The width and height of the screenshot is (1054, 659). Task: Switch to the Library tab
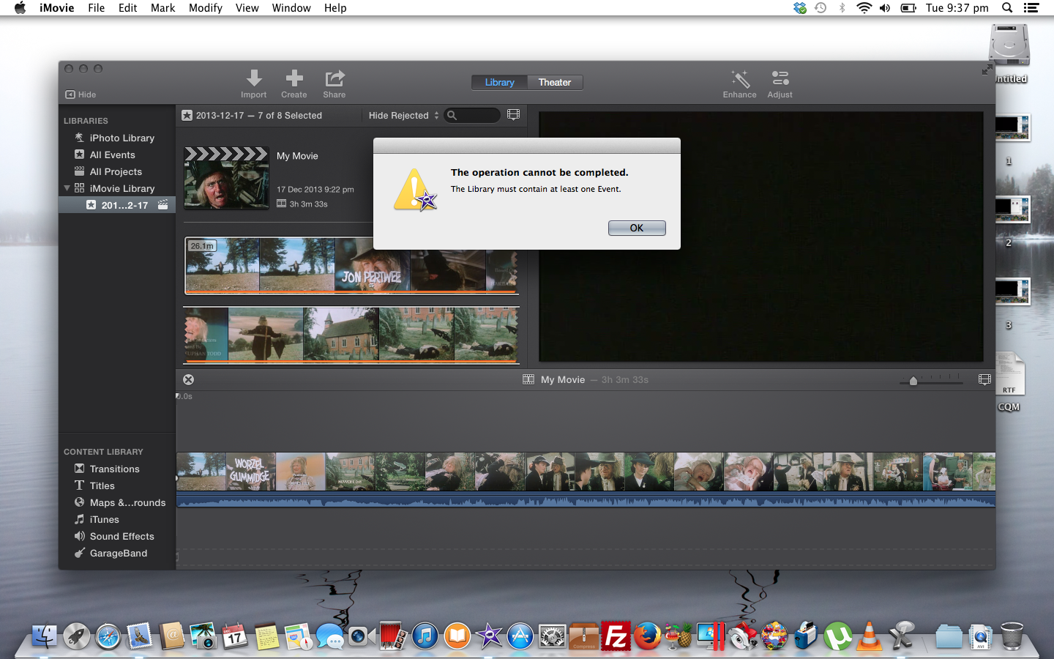click(x=500, y=82)
